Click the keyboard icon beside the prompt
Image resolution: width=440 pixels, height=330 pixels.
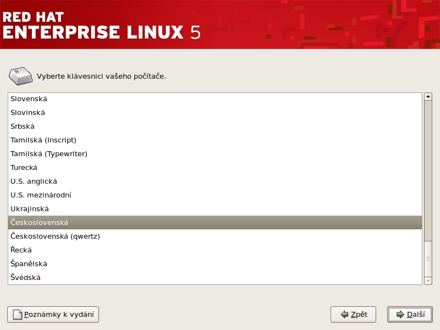(20, 76)
